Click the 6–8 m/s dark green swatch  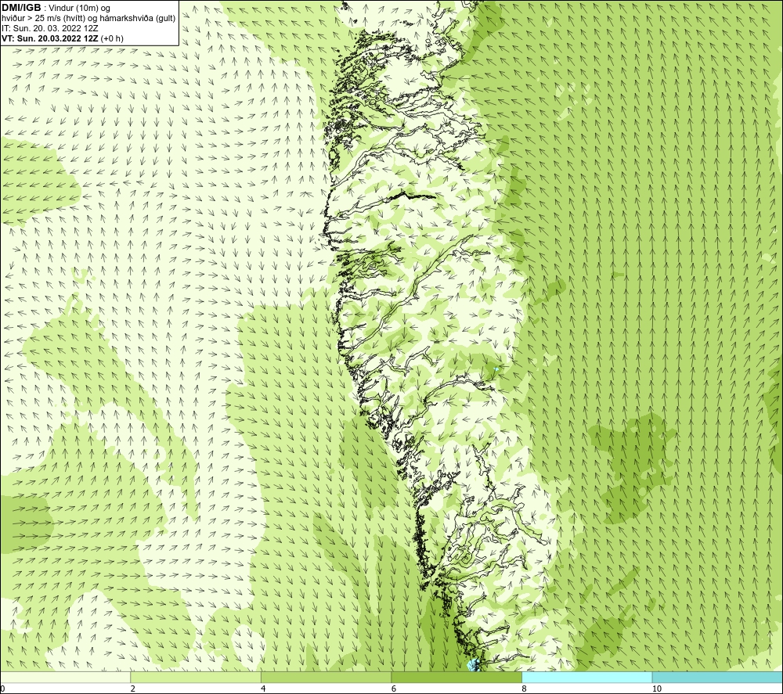456,677
